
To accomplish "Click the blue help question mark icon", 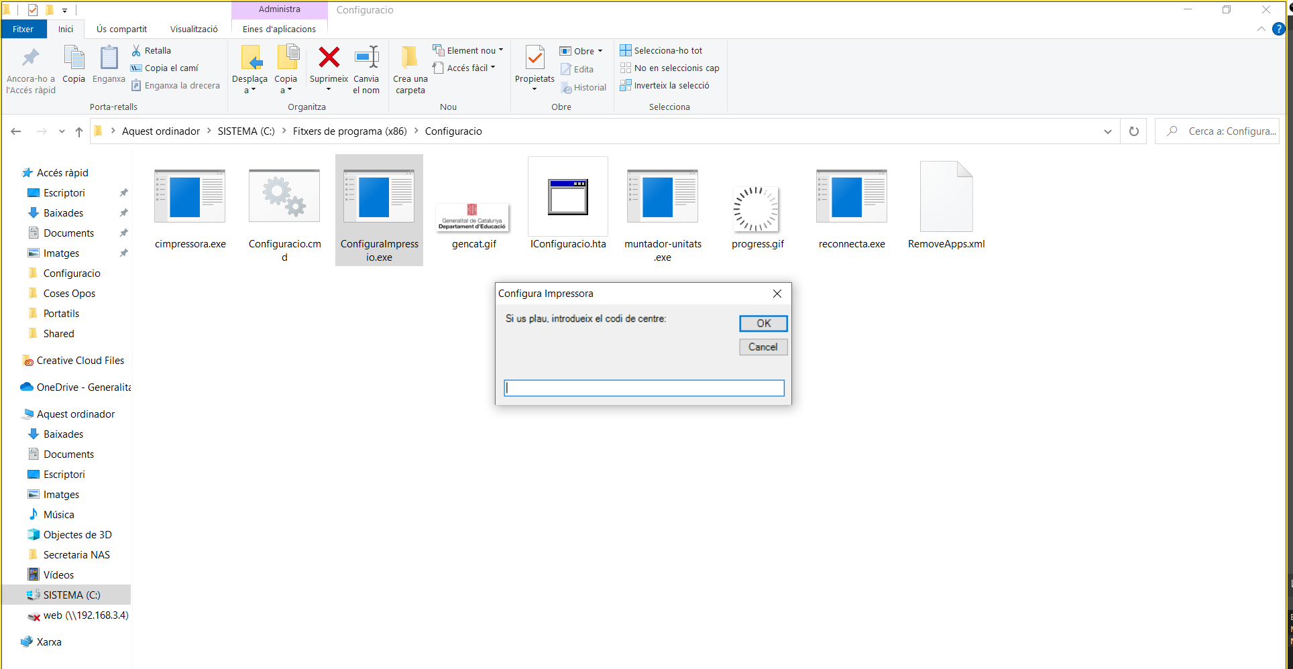I will pos(1278,29).
